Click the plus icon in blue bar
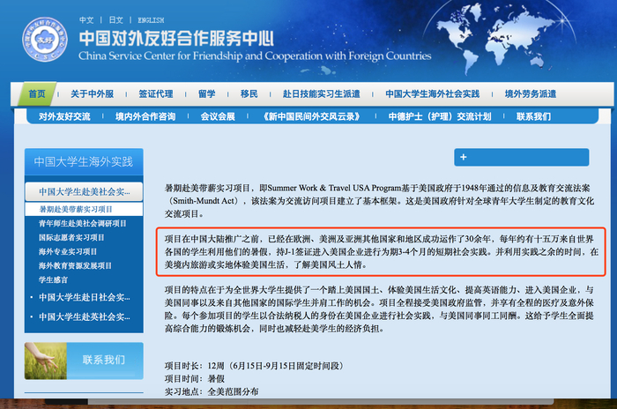This screenshot has height=409, width=617. click(x=463, y=157)
